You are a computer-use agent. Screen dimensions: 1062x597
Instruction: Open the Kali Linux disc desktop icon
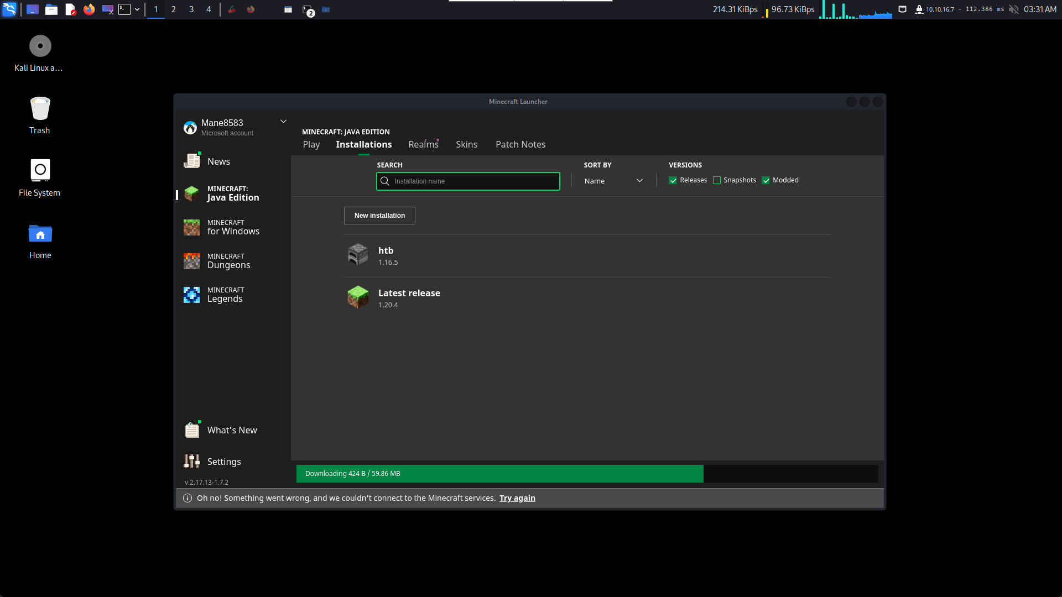click(40, 46)
